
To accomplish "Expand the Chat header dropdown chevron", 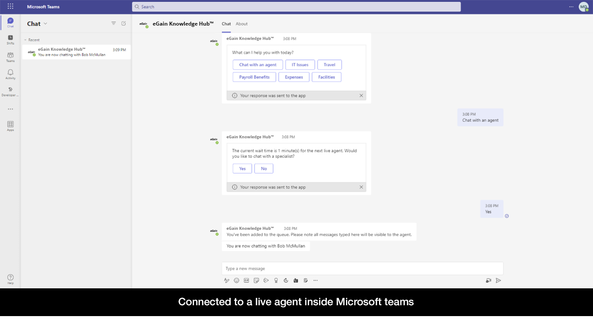I will coord(46,23).
